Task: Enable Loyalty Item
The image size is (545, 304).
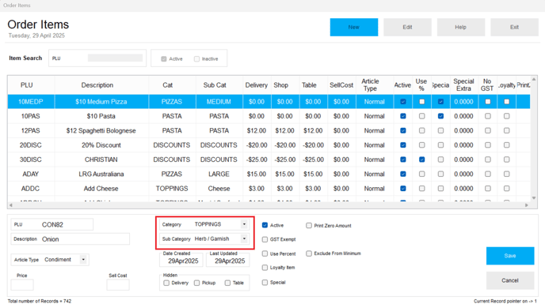Action: click(265, 268)
